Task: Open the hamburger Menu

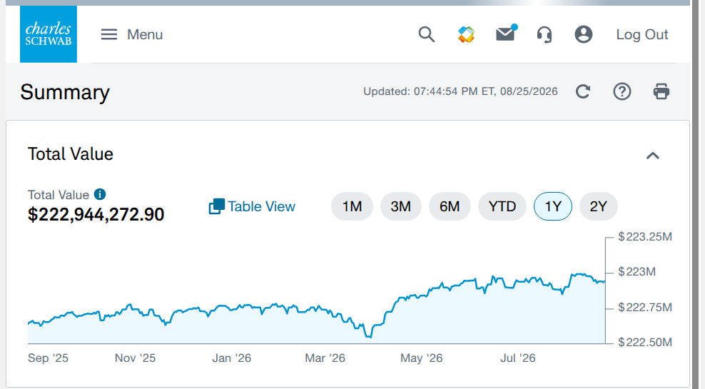Action: point(132,35)
